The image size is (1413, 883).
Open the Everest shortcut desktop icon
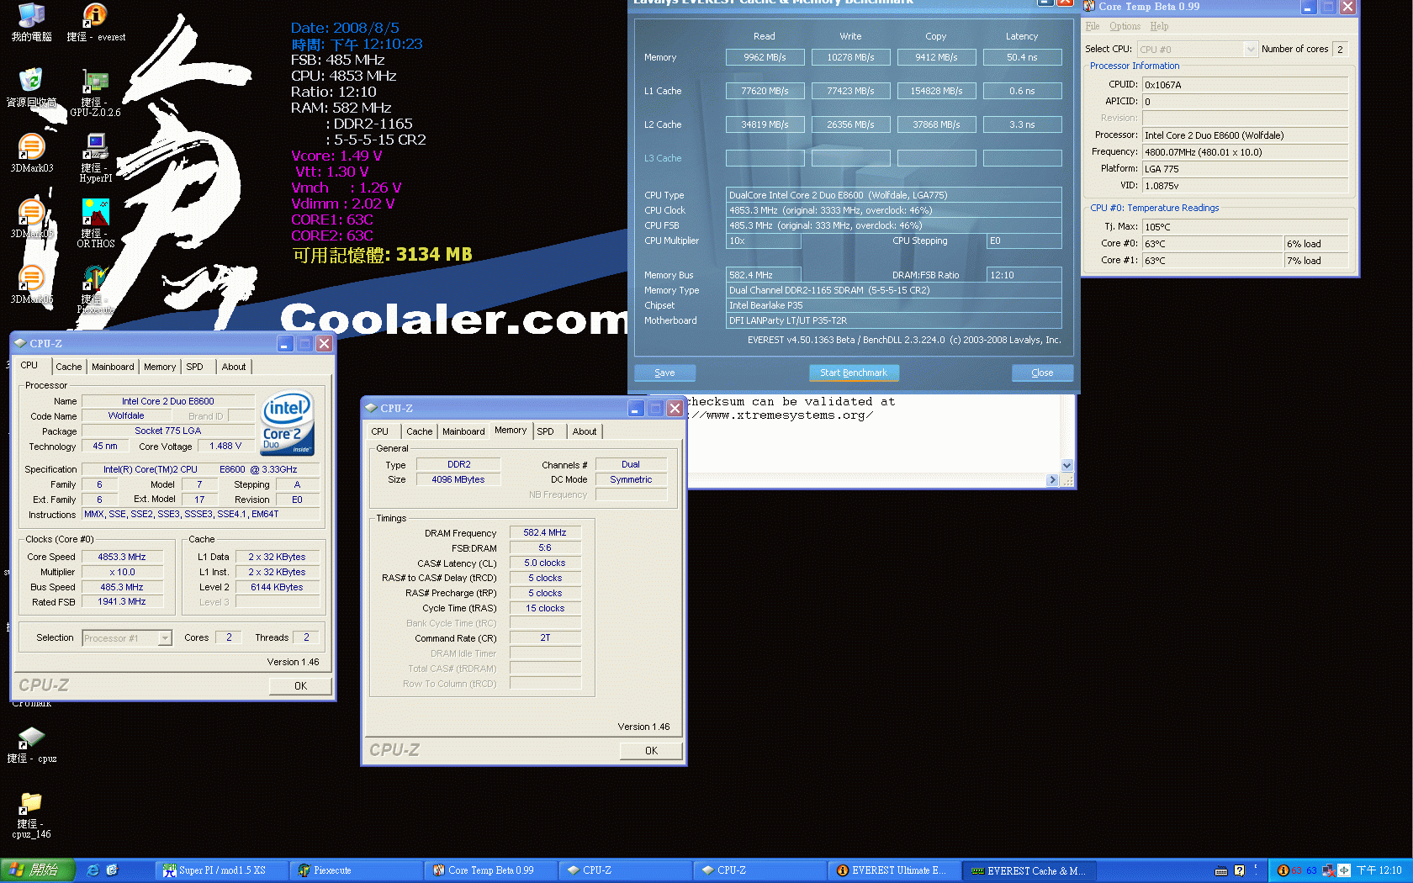click(x=96, y=23)
